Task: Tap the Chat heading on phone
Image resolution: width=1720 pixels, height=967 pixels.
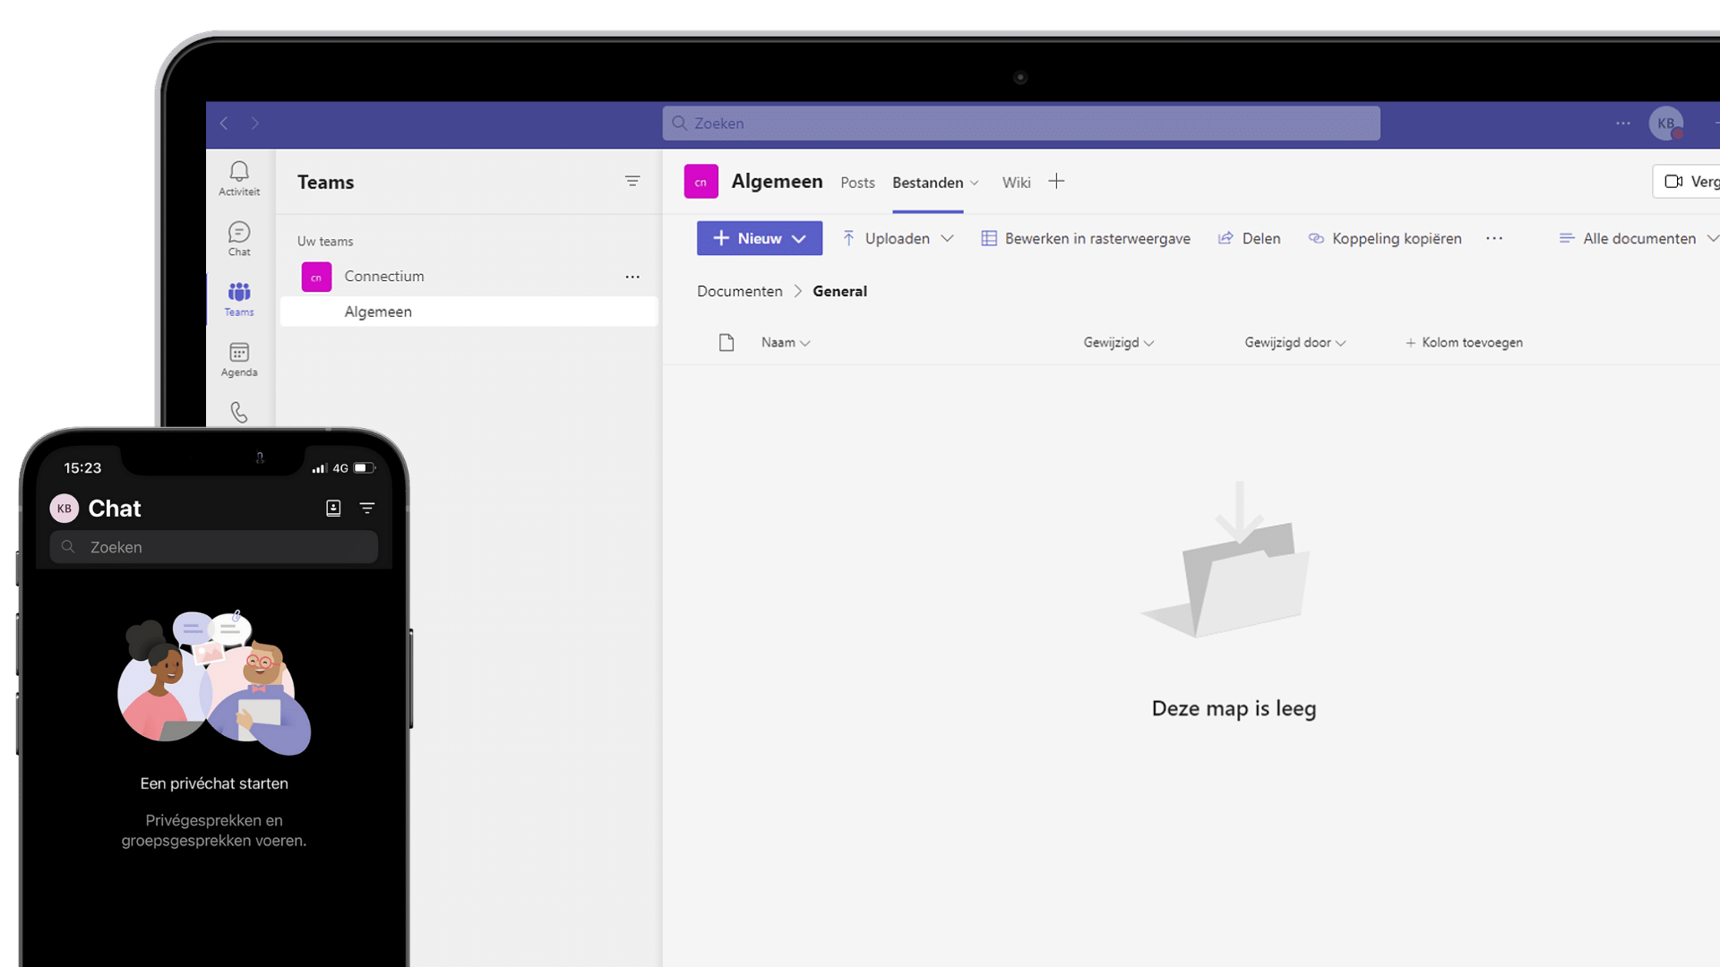Action: click(115, 509)
